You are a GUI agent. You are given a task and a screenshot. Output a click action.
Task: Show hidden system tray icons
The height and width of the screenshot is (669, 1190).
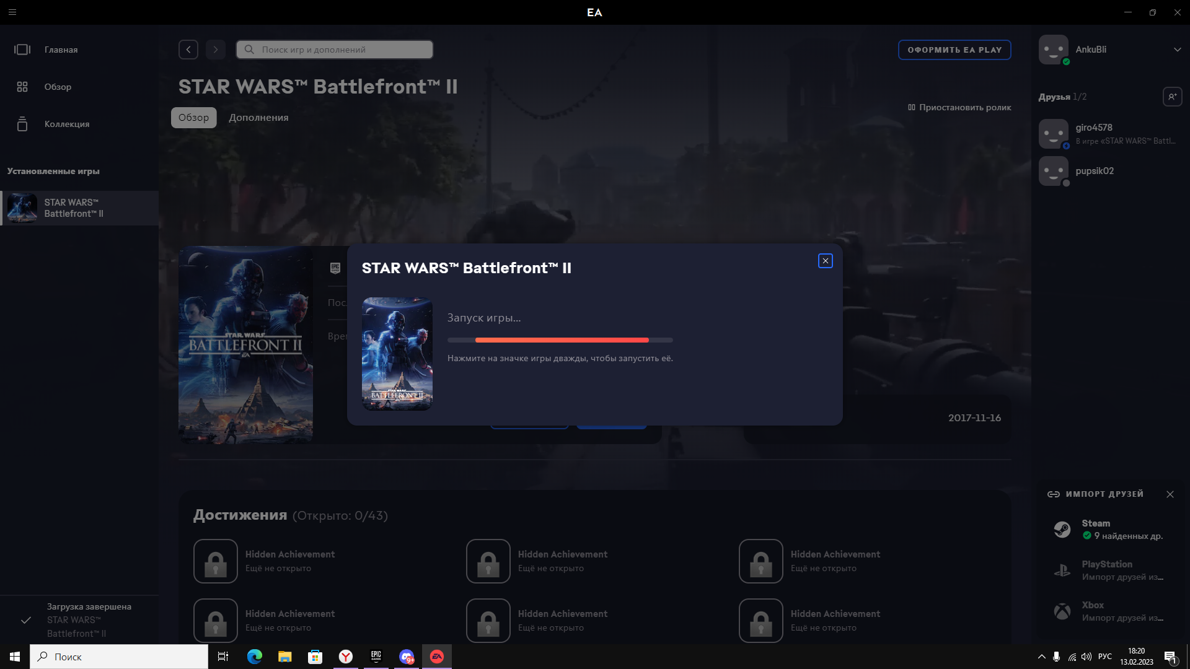click(x=1041, y=657)
